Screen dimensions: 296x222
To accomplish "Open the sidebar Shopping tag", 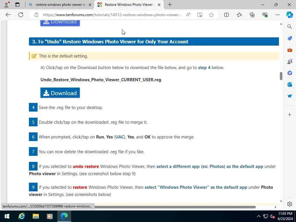I will coord(290,38).
